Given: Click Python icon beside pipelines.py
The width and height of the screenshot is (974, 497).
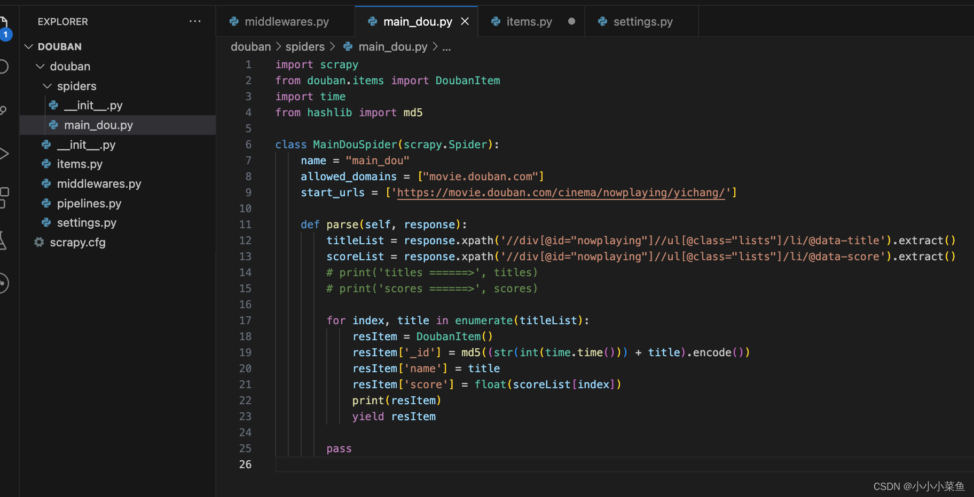Looking at the screenshot, I should [x=46, y=203].
